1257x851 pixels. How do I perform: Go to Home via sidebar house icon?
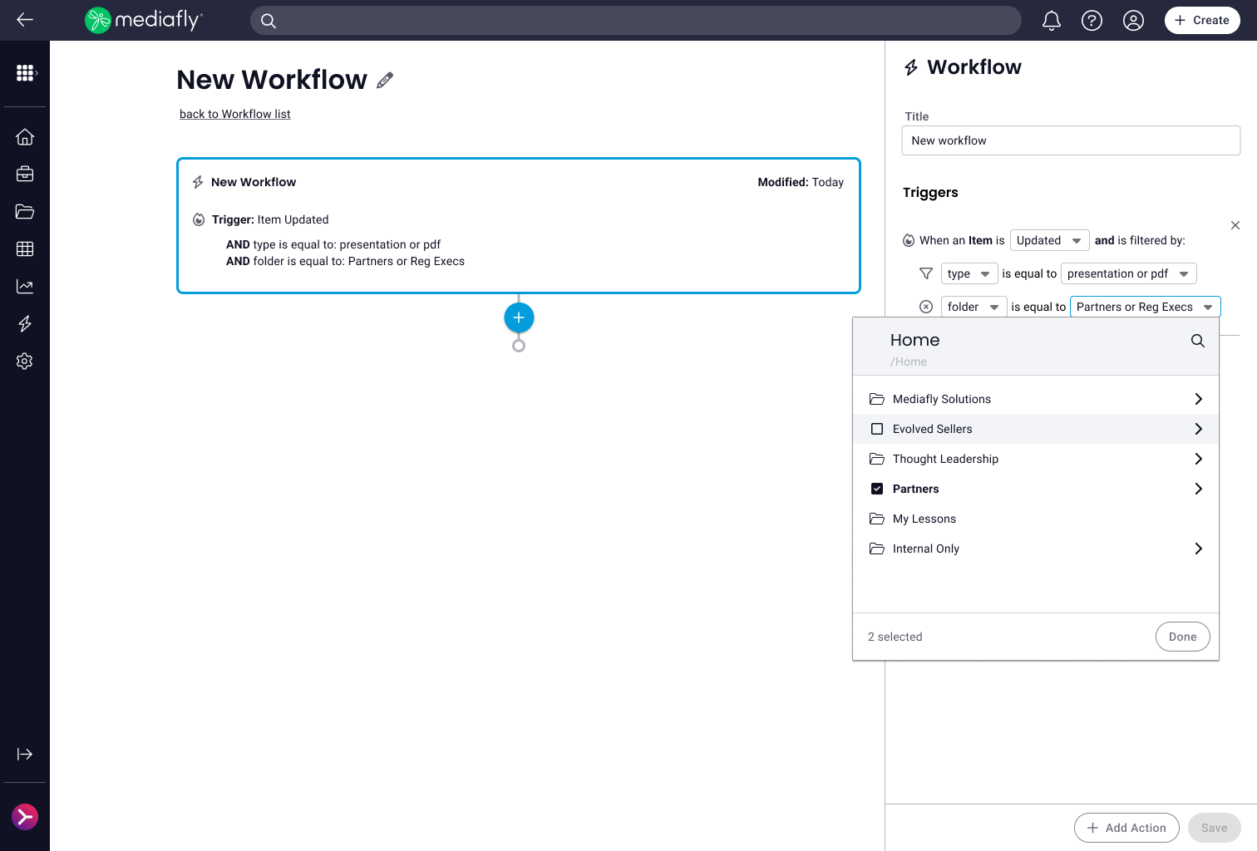[x=25, y=136]
